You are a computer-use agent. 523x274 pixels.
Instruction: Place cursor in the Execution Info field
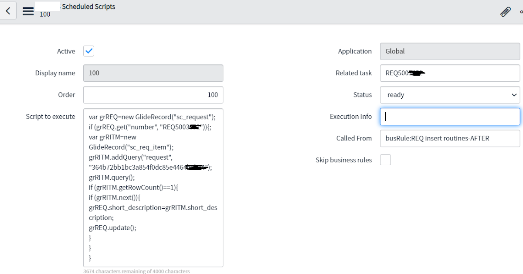coord(449,116)
